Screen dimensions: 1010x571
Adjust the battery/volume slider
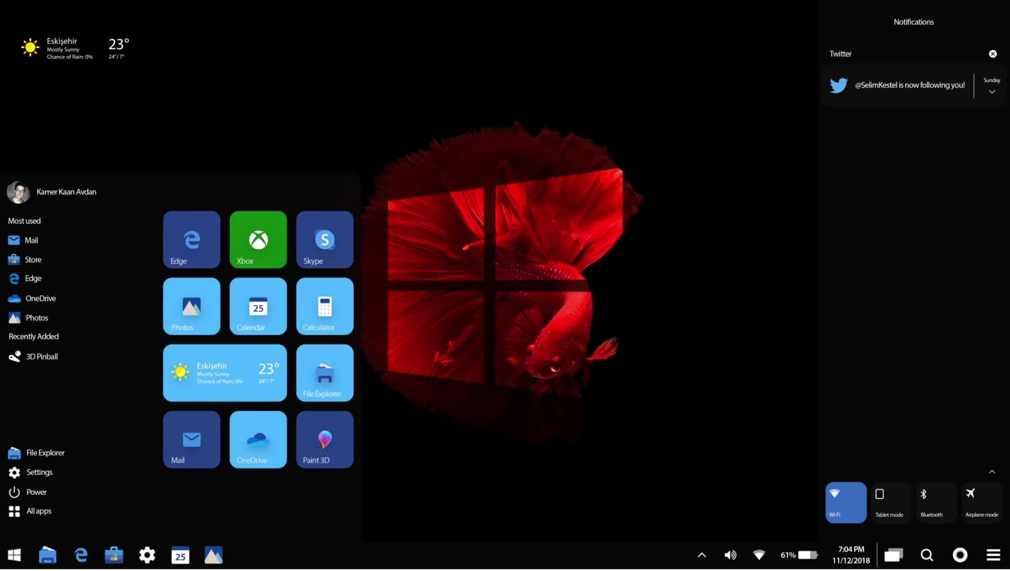point(811,555)
